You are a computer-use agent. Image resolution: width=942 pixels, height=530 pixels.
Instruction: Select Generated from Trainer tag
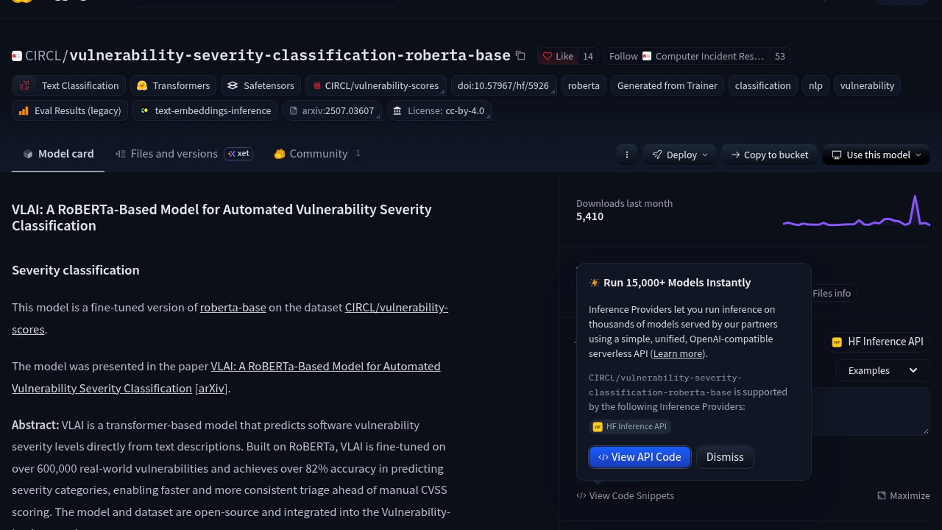(667, 85)
